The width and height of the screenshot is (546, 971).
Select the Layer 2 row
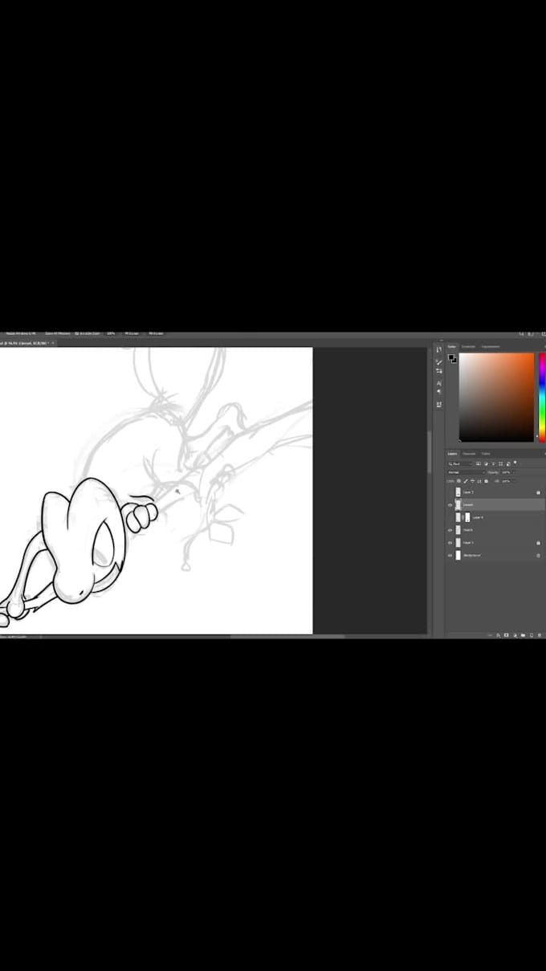pyautogui.click(x=495, y=492)
